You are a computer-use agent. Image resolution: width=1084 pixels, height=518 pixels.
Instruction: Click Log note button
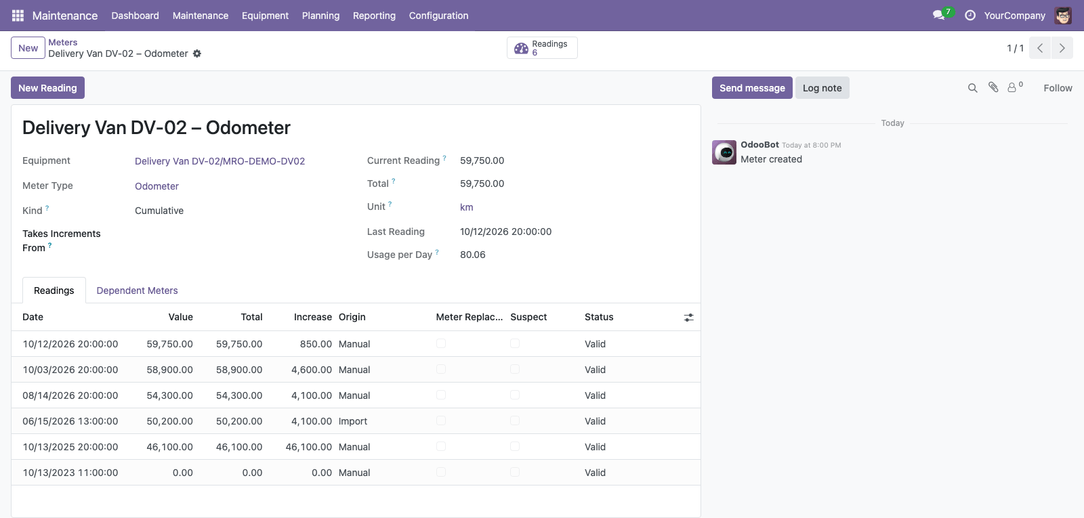click(822, 88)
